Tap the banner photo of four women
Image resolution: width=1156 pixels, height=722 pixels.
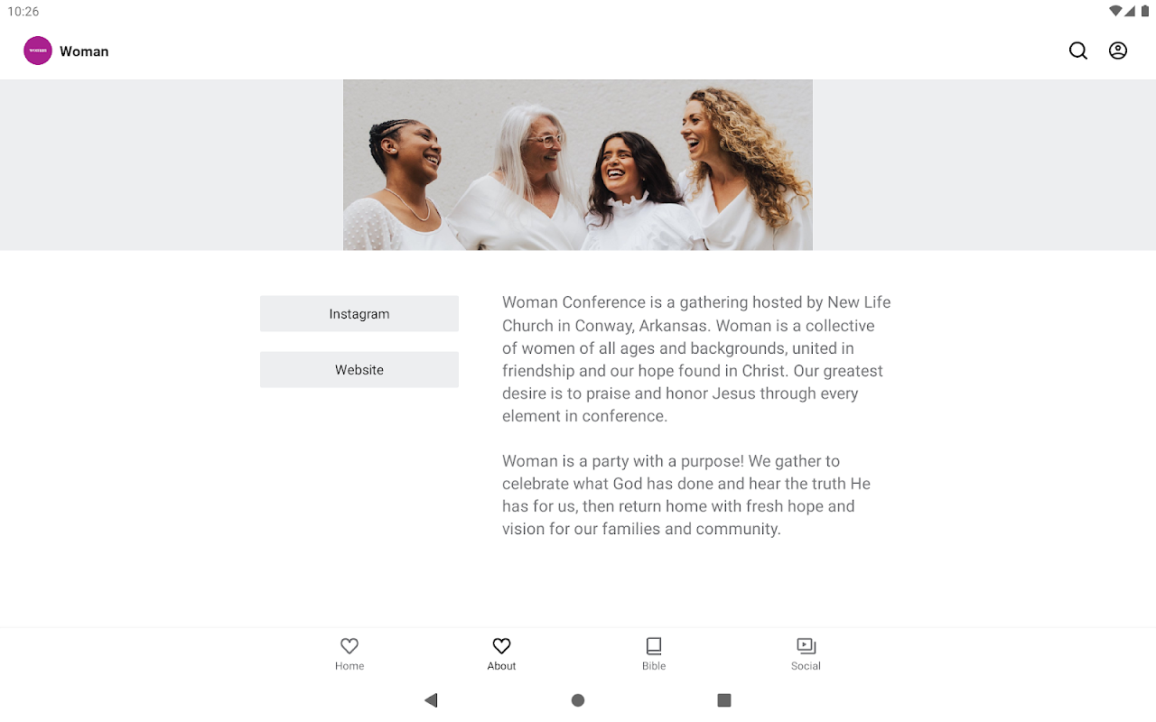click(578, 165)
